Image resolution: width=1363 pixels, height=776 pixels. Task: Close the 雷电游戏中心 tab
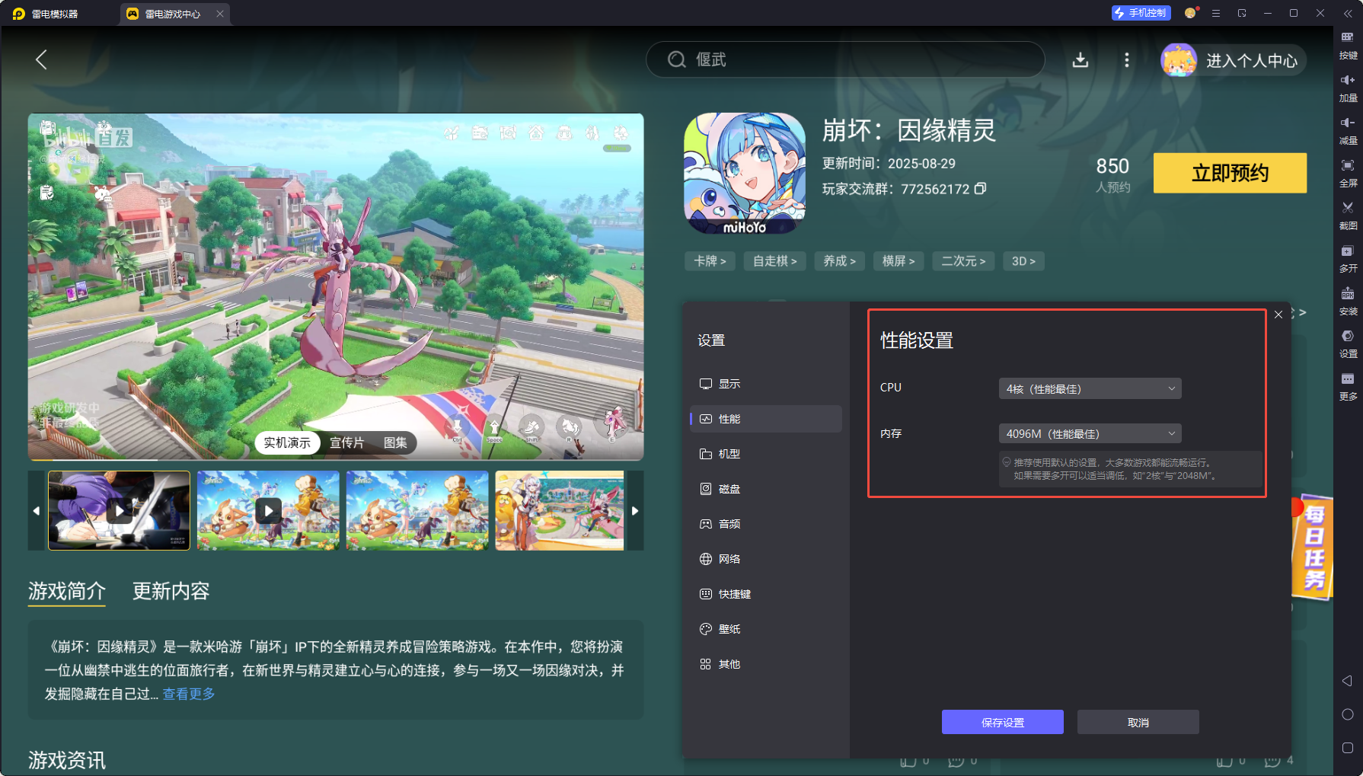tap(220, 14)
